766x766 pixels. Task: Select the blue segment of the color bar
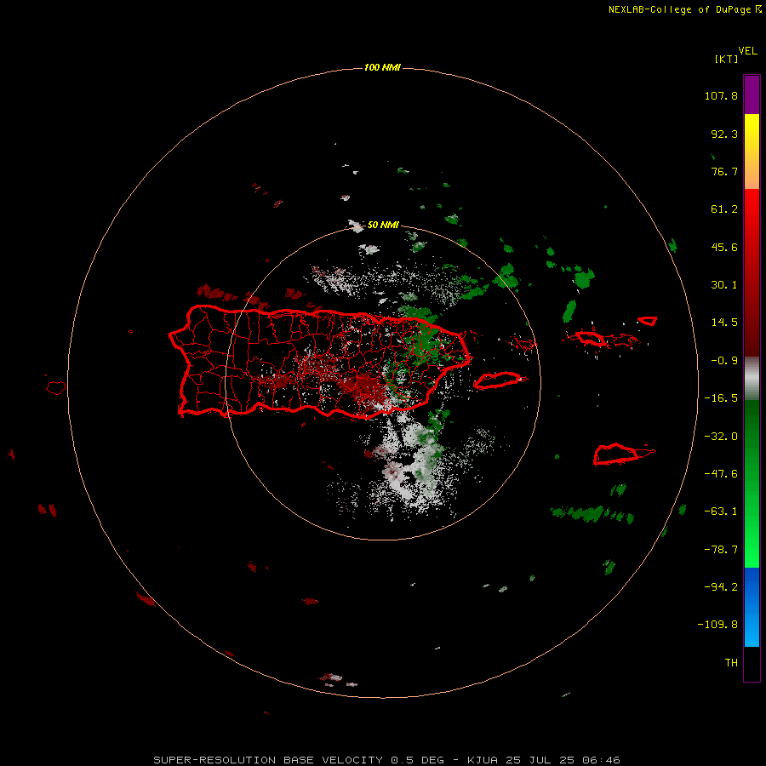tap(752, 607)
